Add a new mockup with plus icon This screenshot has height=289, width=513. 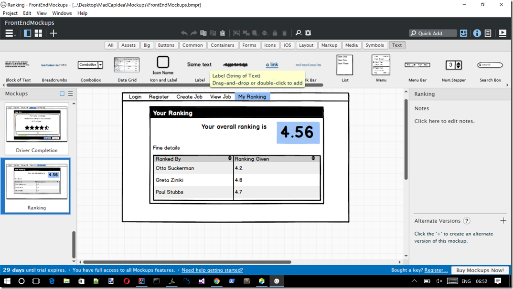point(53,33)
